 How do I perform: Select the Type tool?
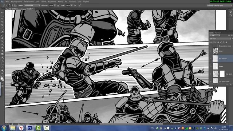point(3,60)
